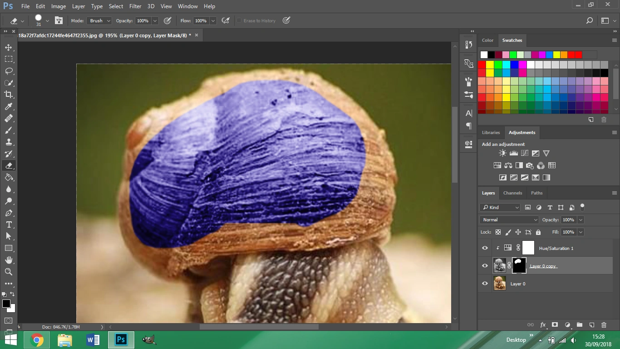Toggle visibility of Layer 0 copy
620x349 pixels.
coord(485,266)
